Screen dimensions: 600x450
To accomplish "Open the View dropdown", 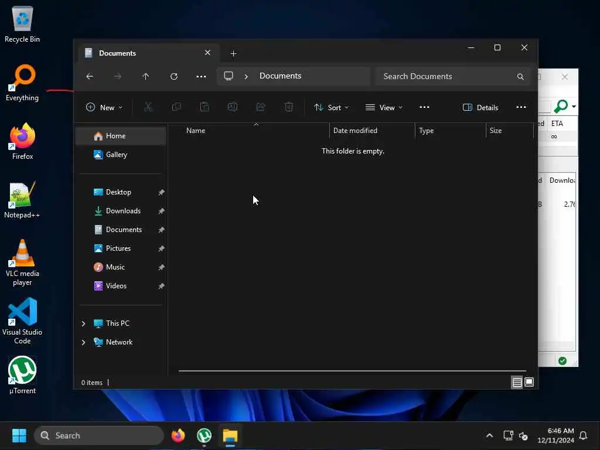I will pyautogui.click(x=384, y=108).
